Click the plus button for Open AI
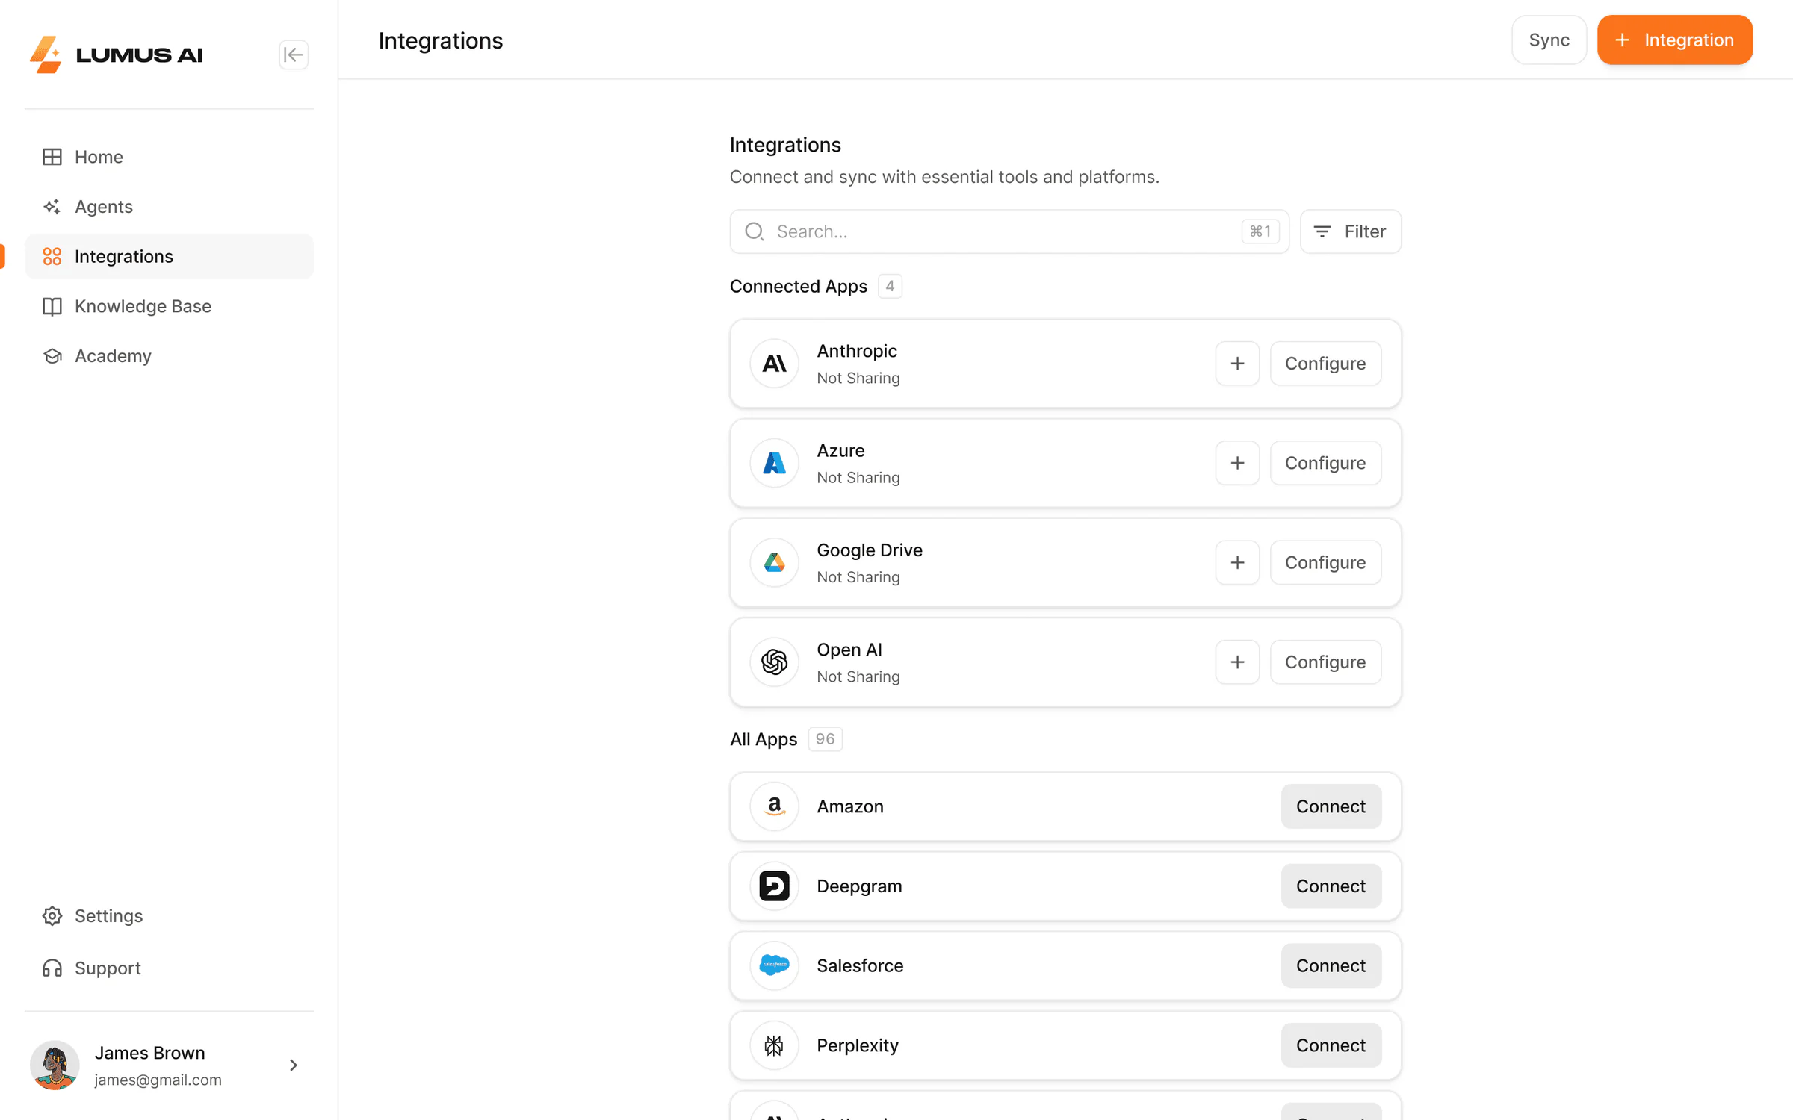 pos(1237,662)
